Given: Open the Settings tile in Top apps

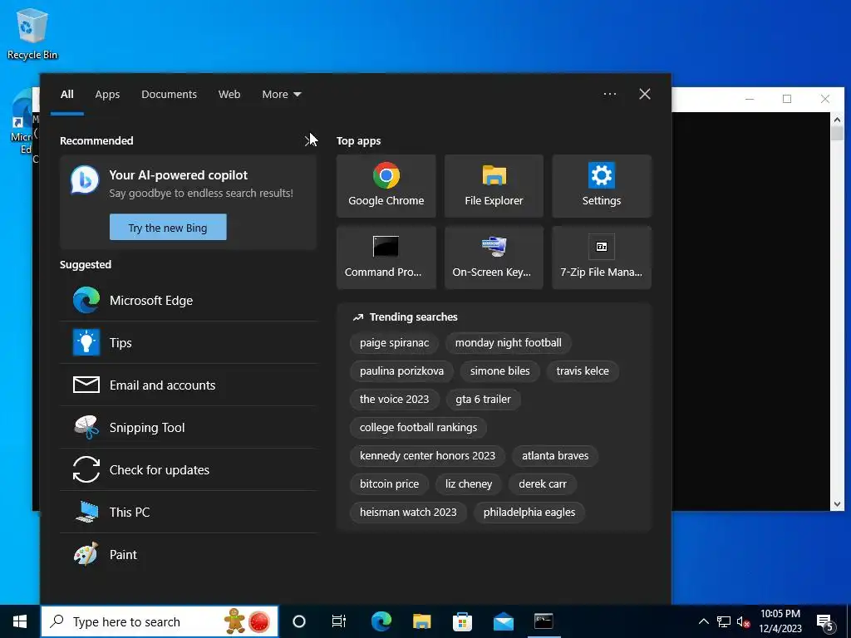Looking at the screenshot, I should [602, 186].
